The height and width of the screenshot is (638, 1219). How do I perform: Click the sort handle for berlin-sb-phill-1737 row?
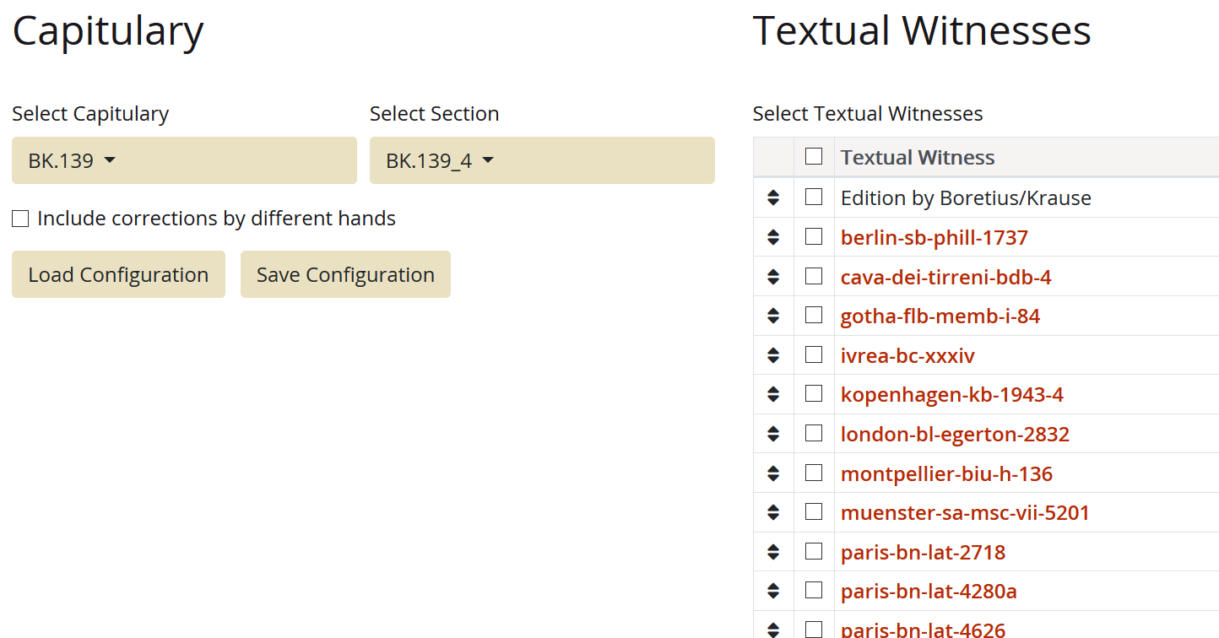tap(773, 237)
